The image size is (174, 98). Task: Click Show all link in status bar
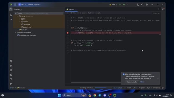(118, 88)
